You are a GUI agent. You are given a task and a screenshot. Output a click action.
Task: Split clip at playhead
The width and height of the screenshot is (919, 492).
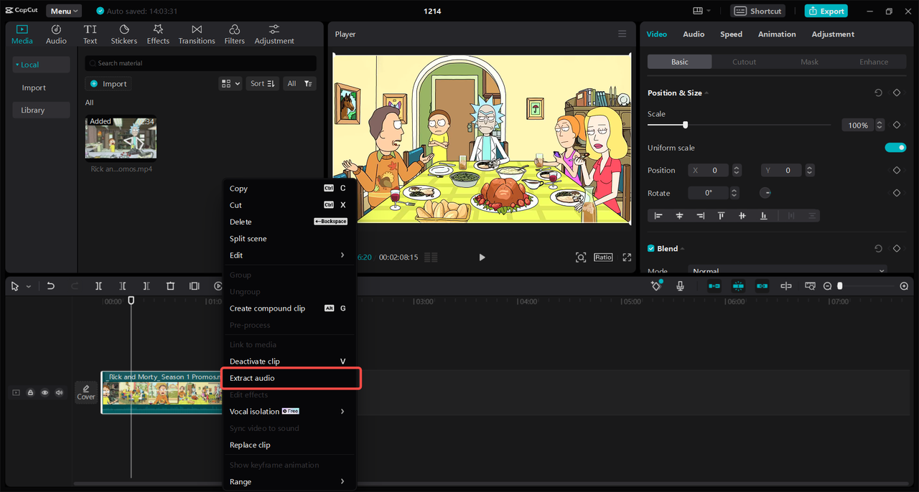98,286
